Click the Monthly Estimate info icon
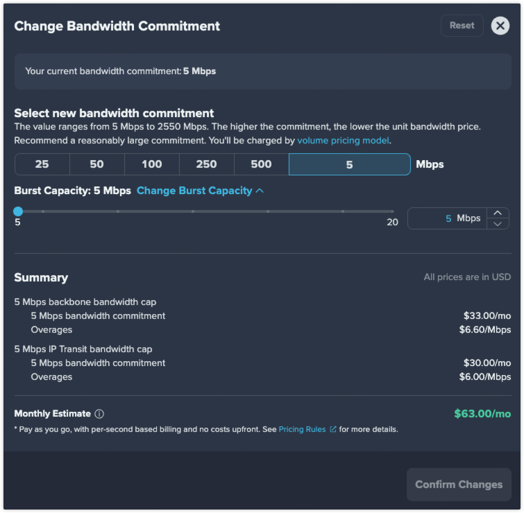 coord(99,414)
